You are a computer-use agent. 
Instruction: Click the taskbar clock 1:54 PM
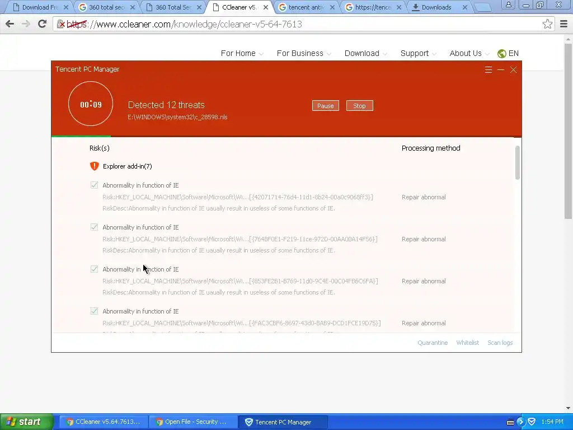[552, 422]
